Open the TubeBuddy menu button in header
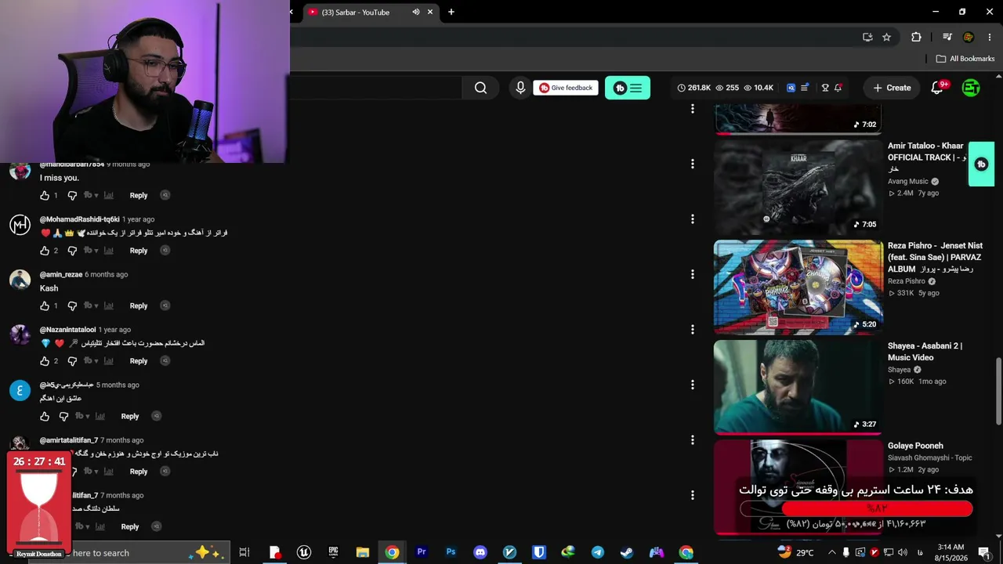The height and width of the screenshot is (564, 1003). 628,88
